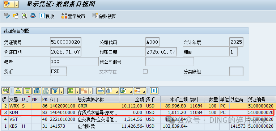This screenshot has height=131, width=276.
Task: Click the D.. column header with sort marker
Action: point(26,100)
